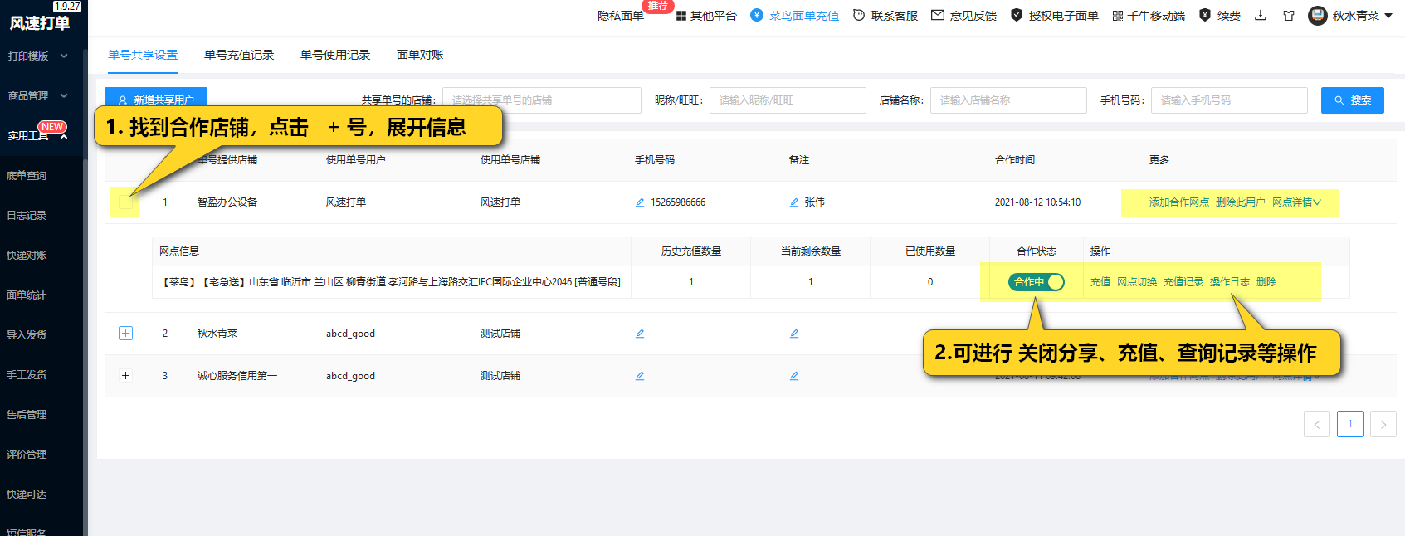Expand row 3 诚心服务信用第一 details

point(125,376)
